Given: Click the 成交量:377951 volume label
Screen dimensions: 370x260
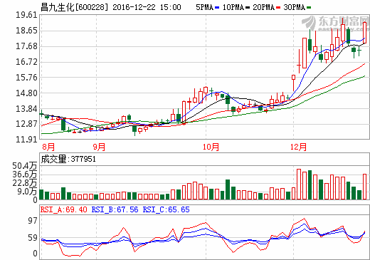Looking at the screenshot, I should point(68,159).
